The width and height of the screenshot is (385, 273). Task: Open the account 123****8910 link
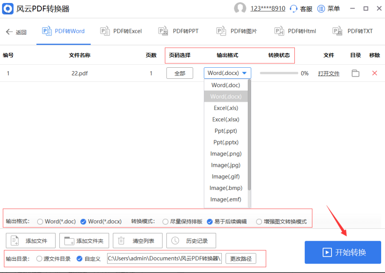(267, 9)
